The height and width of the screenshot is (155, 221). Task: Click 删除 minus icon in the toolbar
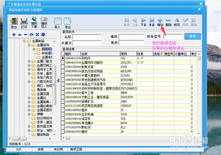168,20
